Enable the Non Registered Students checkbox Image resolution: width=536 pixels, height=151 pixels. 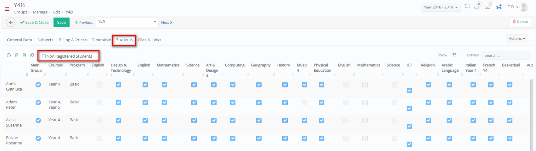pyautogui.click(x=44, y=56)
